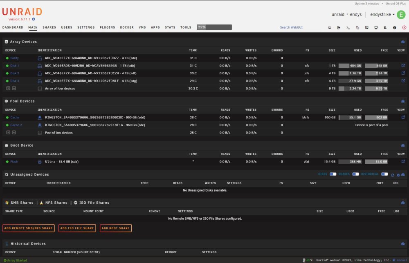Viewport: 409px width, 263px height.
Task: Collapse pool rows with down arrow button
Action: [x=8, y=132]
